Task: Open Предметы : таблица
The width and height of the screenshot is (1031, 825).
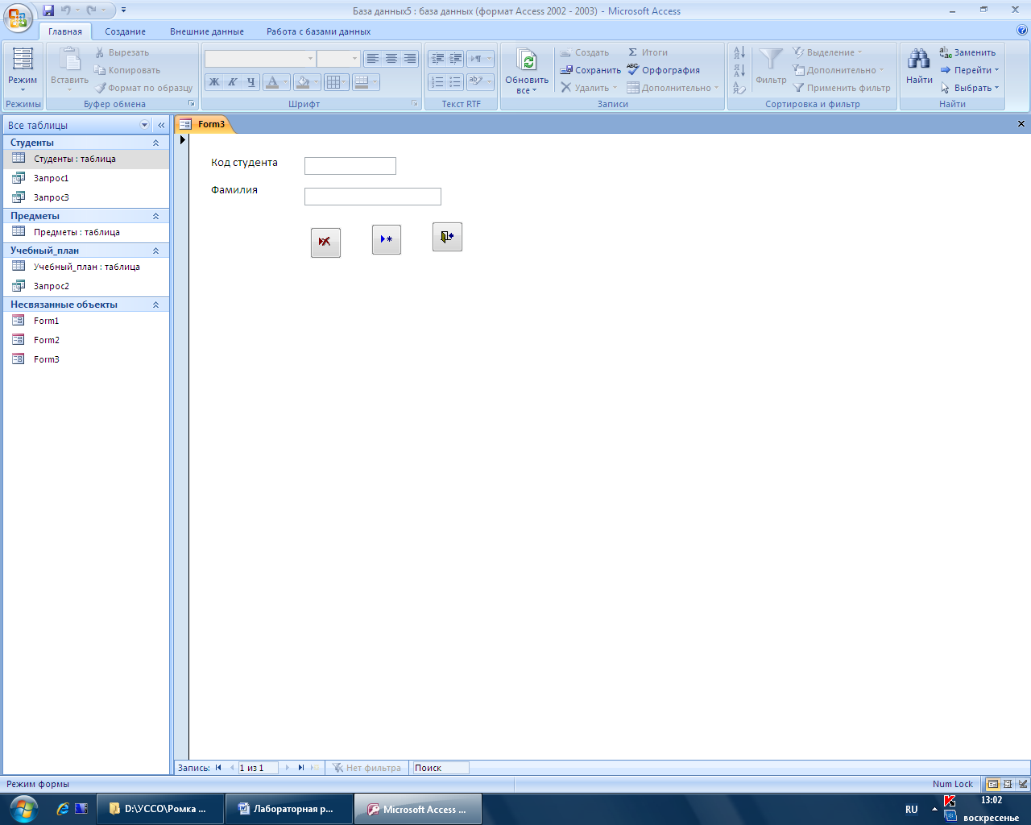Action: [x=85, y=232]
